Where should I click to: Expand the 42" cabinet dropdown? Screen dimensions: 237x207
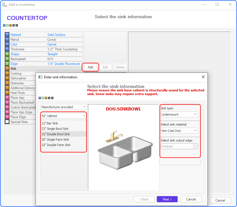64,116
